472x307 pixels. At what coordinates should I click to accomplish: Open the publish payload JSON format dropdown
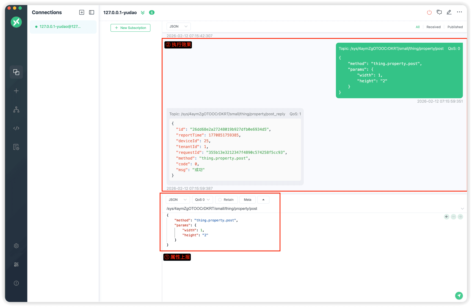[x=178, y=200]
